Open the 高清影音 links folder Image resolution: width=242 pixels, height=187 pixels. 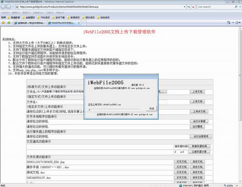click(14, 18)
